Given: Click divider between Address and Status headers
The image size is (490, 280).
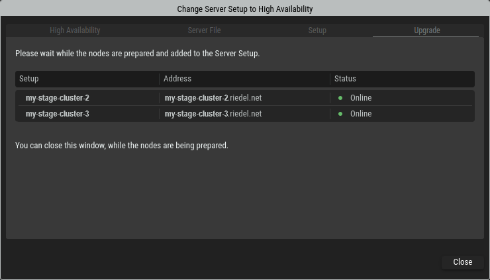Looking at the screenshot, I should [x=330, y=79].
